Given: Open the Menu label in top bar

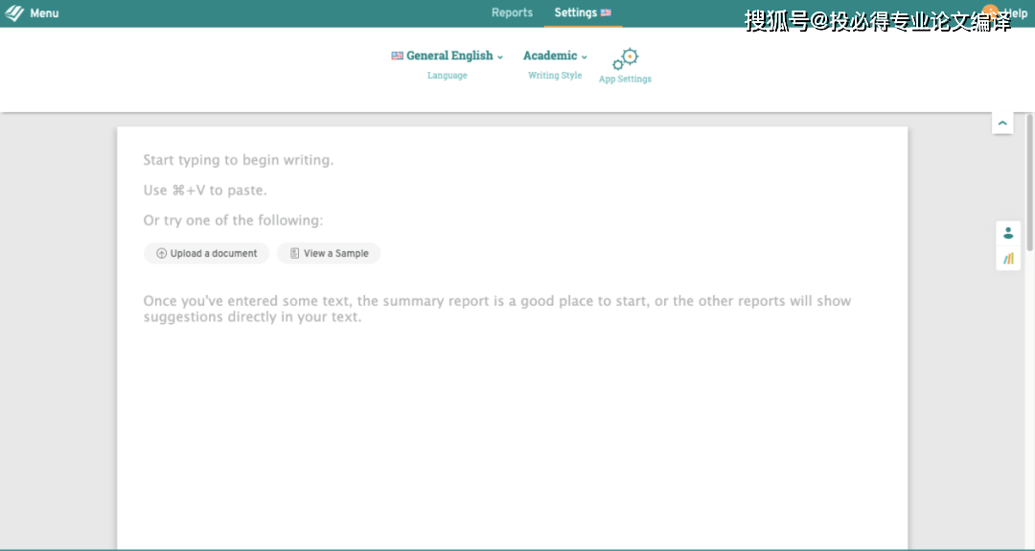Looking at the screenshot, I should tap(44, 13).
